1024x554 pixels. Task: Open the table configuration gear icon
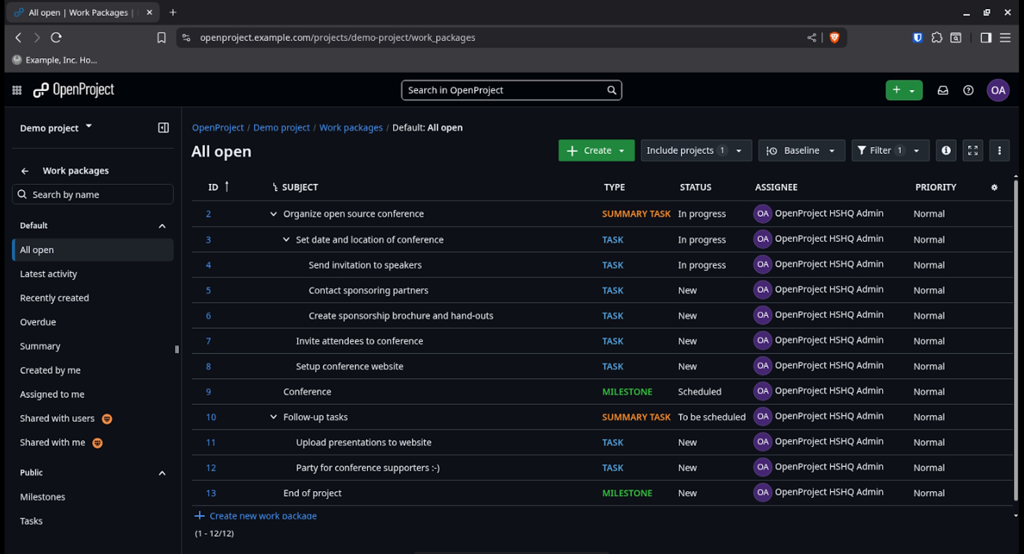pyautogui.click(x=994, y=188)
